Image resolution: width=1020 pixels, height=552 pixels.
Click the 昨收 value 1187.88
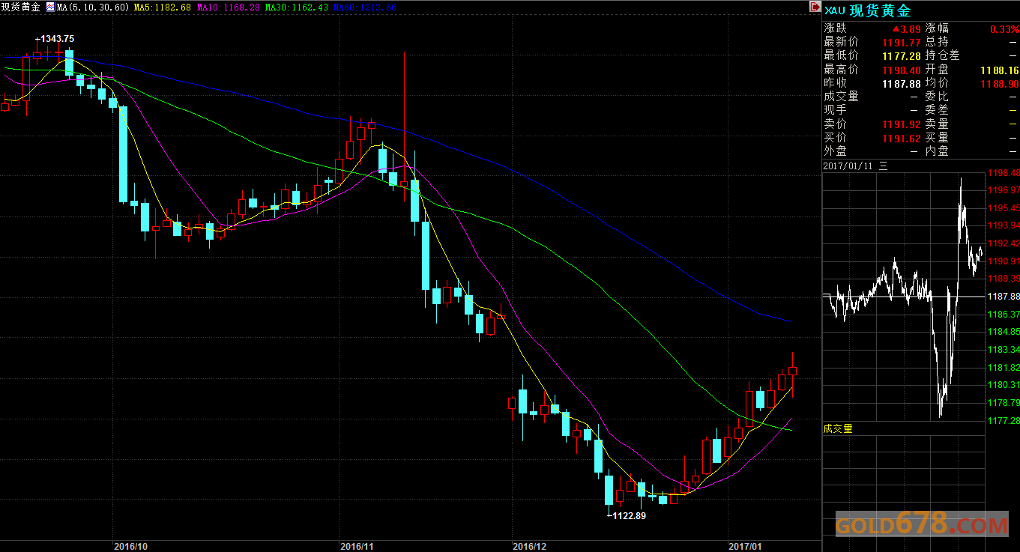point(902,83)
